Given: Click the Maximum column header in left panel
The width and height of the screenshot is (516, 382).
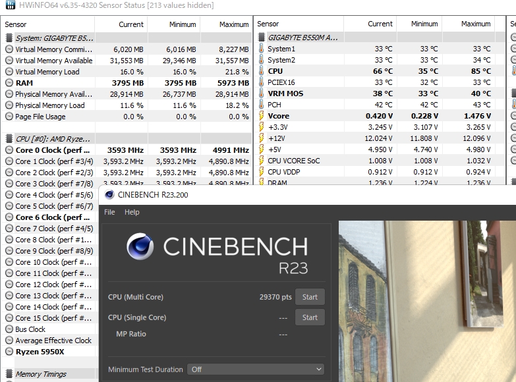Looking at the screenshot, I should 226,24.
